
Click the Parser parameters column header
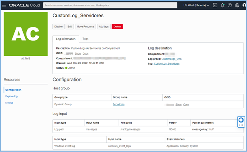click(203, 123)
